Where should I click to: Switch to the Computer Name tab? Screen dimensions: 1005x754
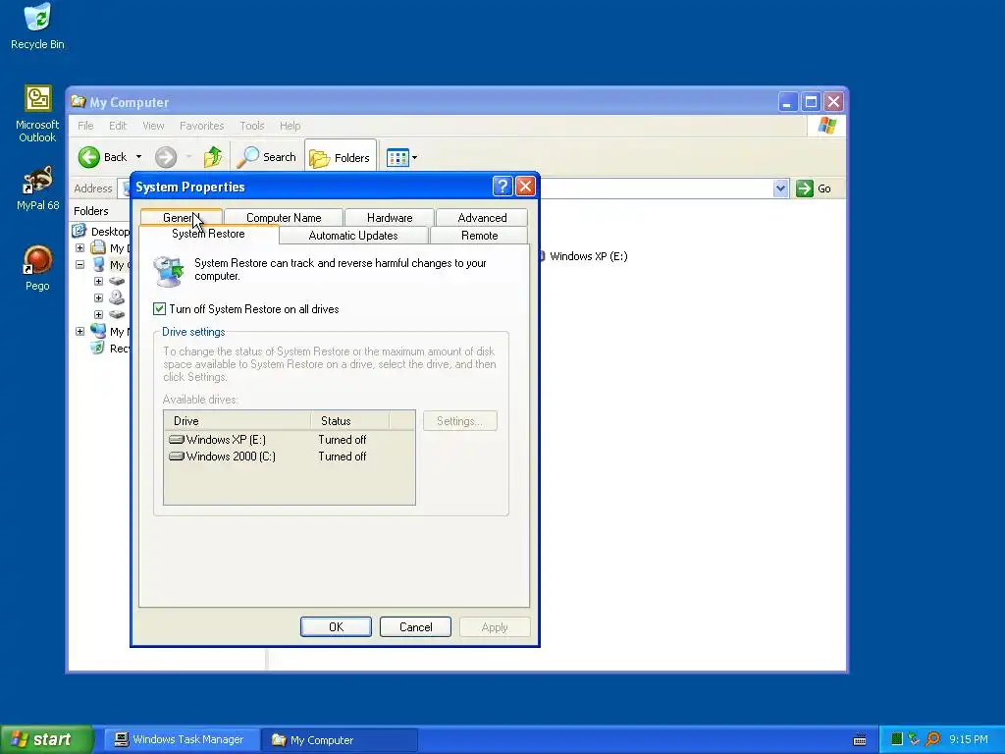click(x=284, y=217)
